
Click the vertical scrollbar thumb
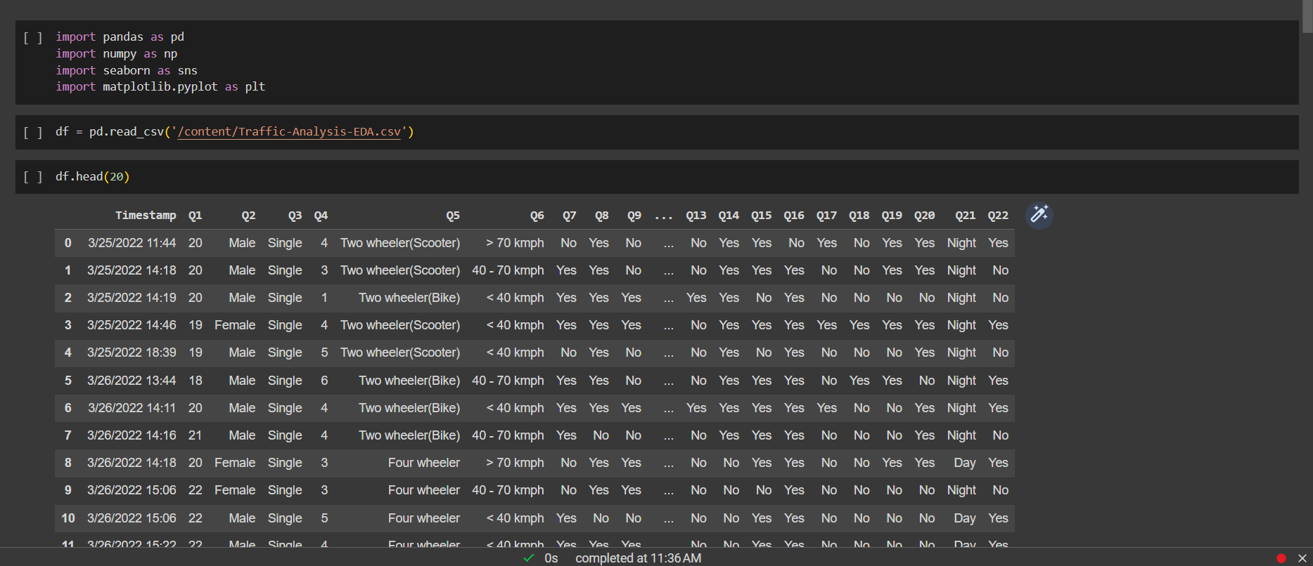(1307, 15)
